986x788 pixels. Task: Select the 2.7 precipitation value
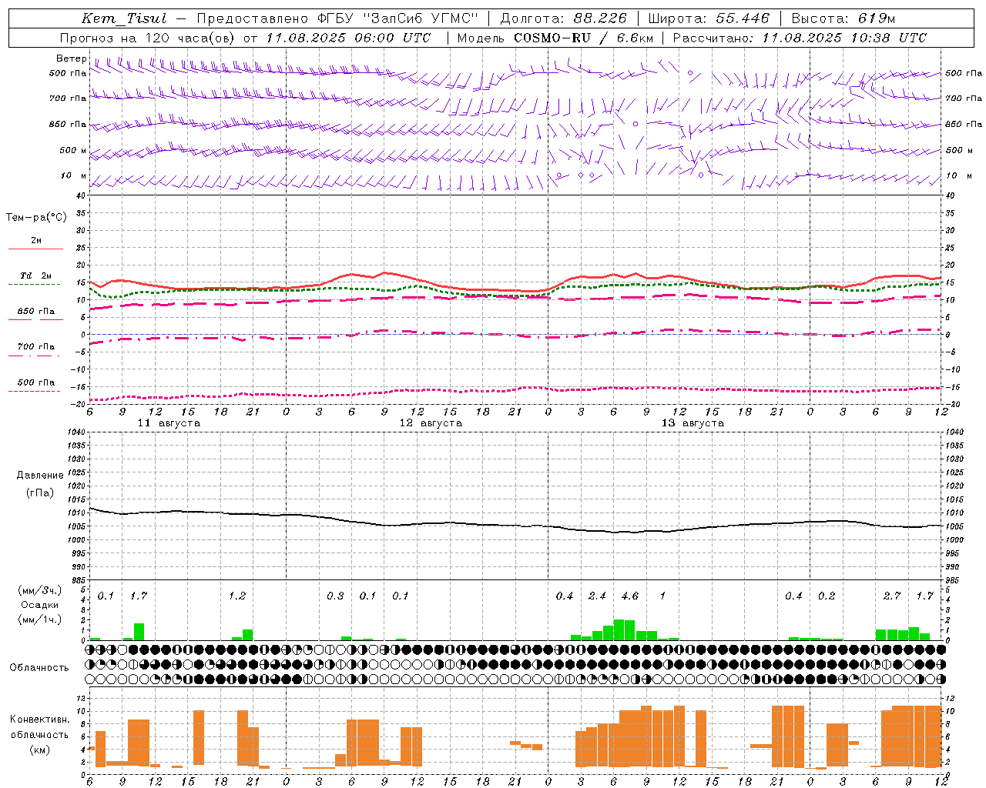pos(892,596)
